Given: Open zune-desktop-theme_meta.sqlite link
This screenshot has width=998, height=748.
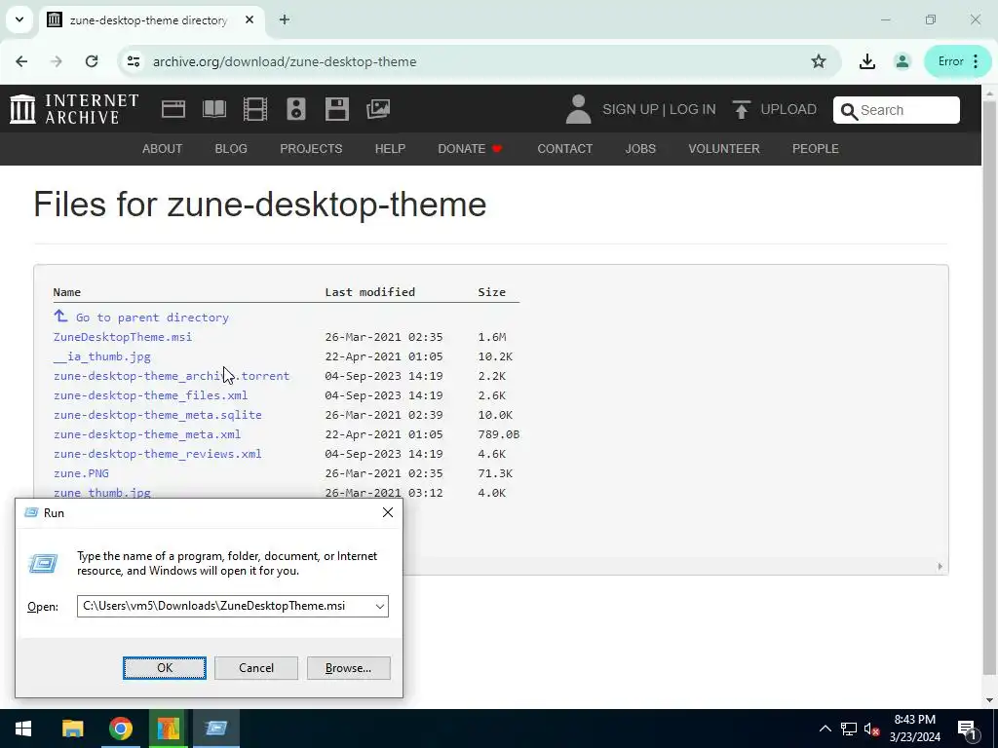Looking at the screenshot, I should click(x=157, y=415).
